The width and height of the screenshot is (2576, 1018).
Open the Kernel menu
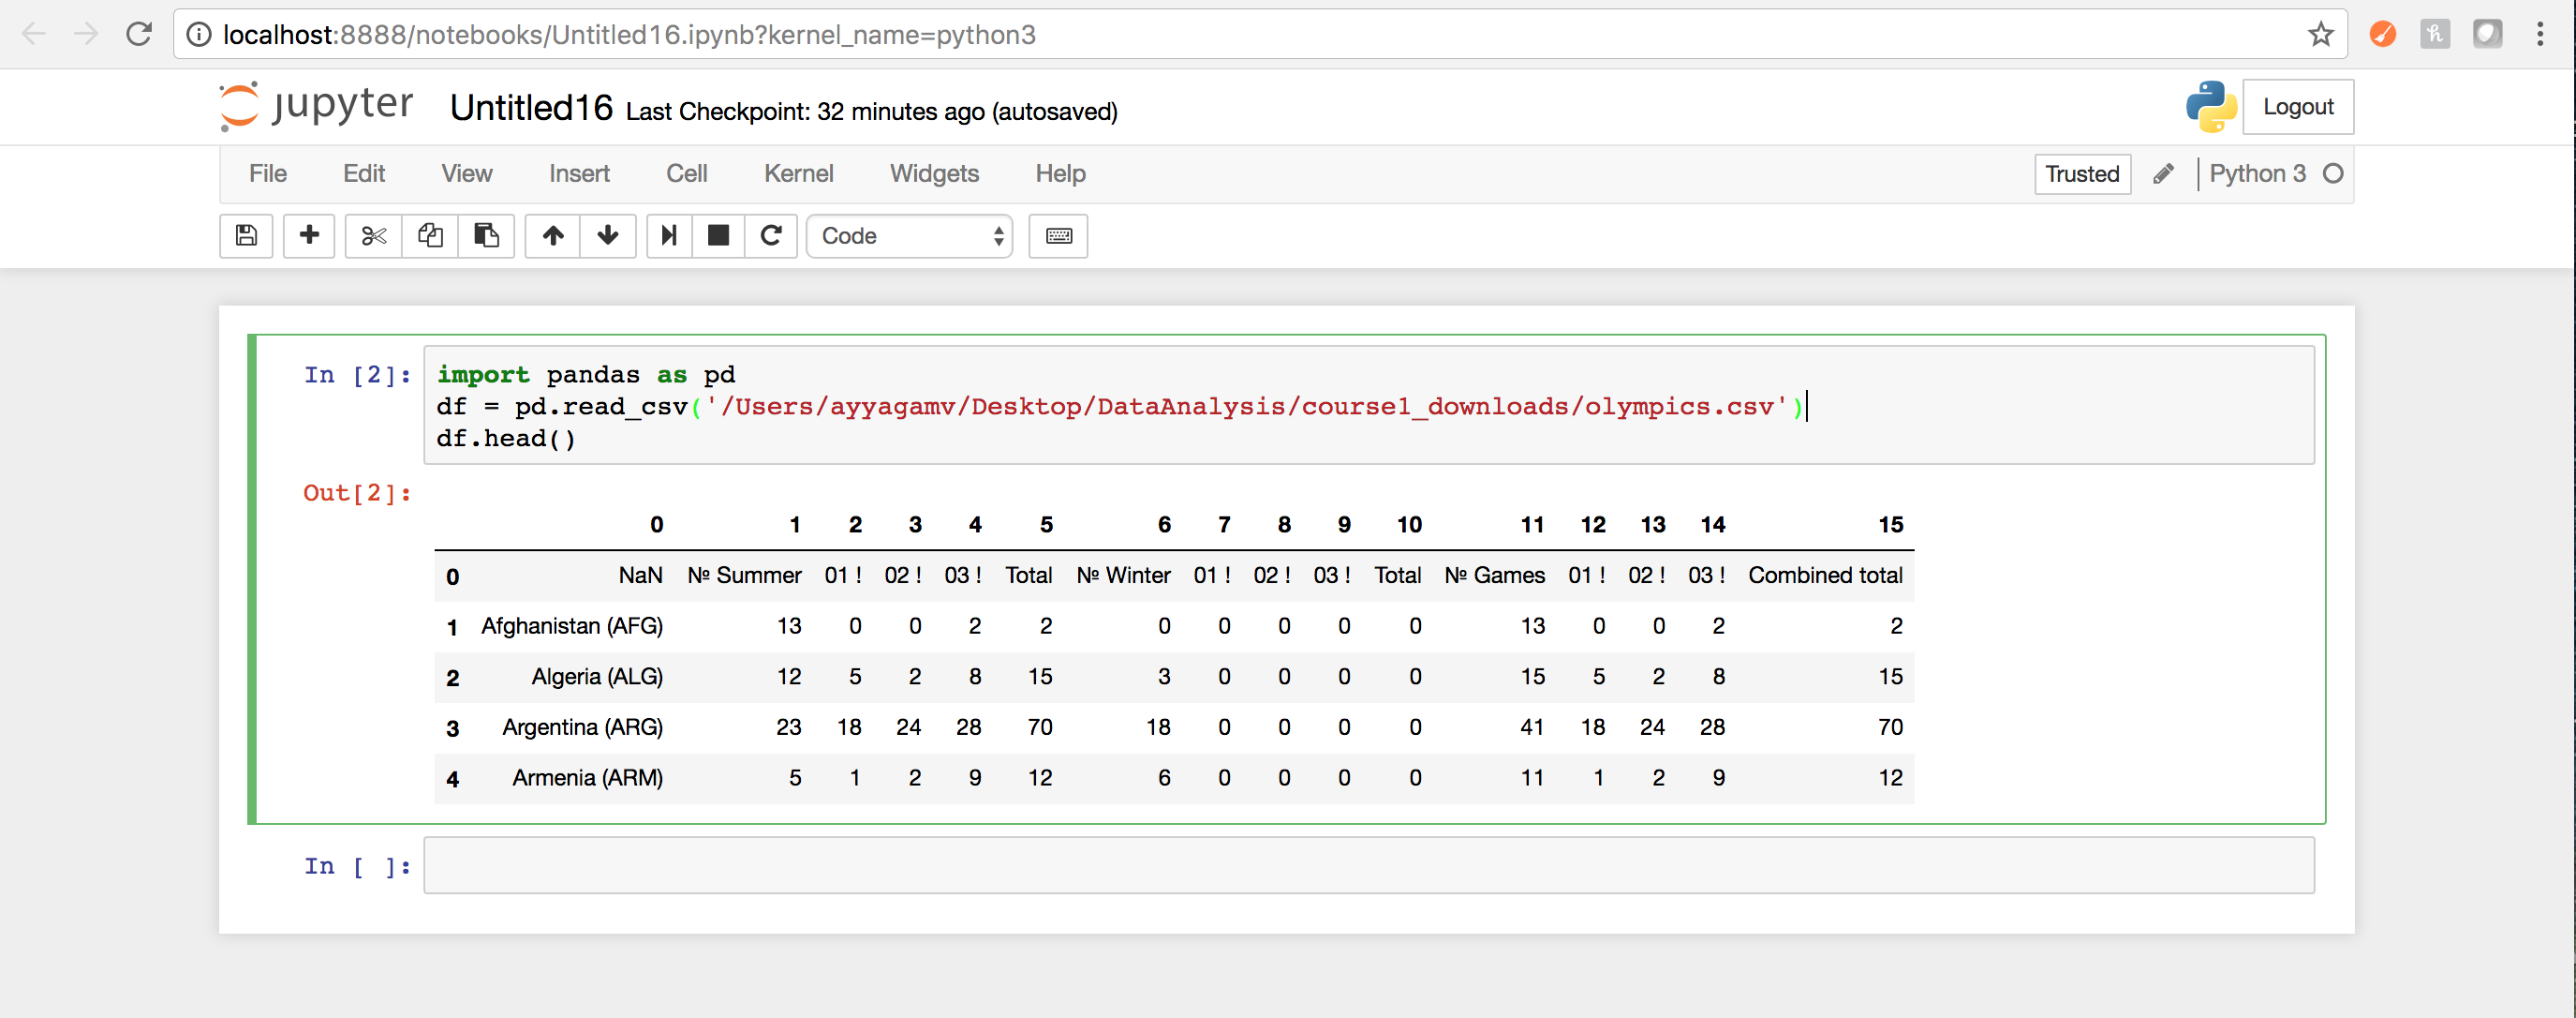(x=798, y=174)
